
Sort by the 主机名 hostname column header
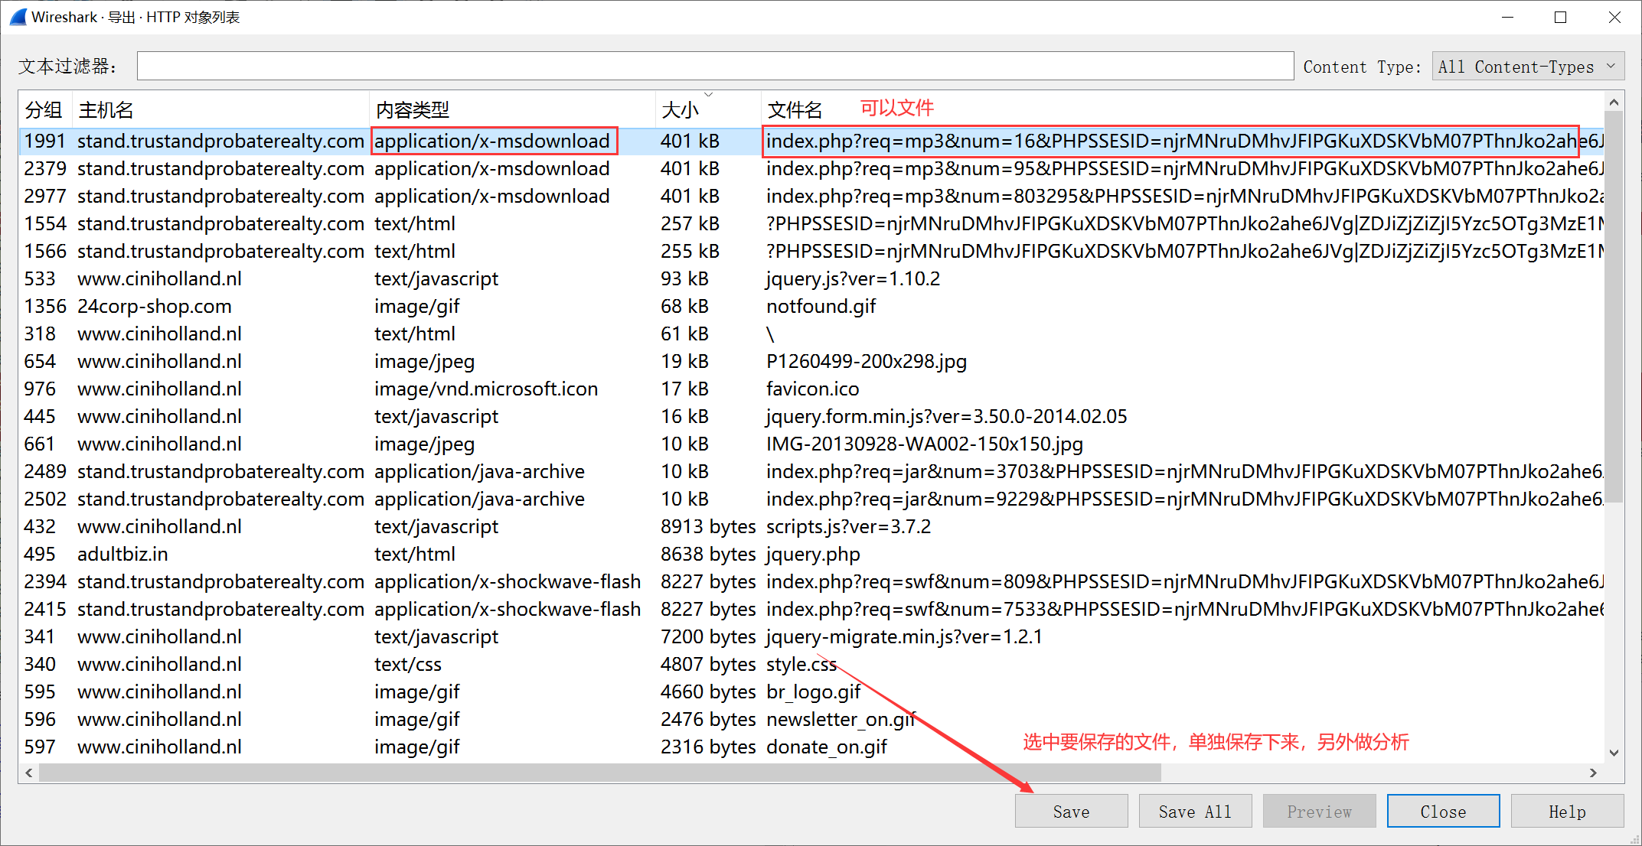(106, 110)
